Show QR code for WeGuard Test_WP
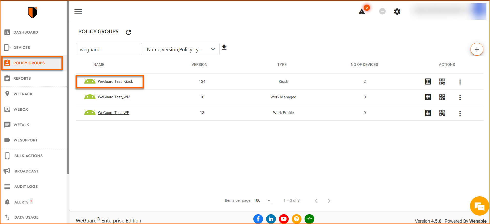 click(442, 113)
